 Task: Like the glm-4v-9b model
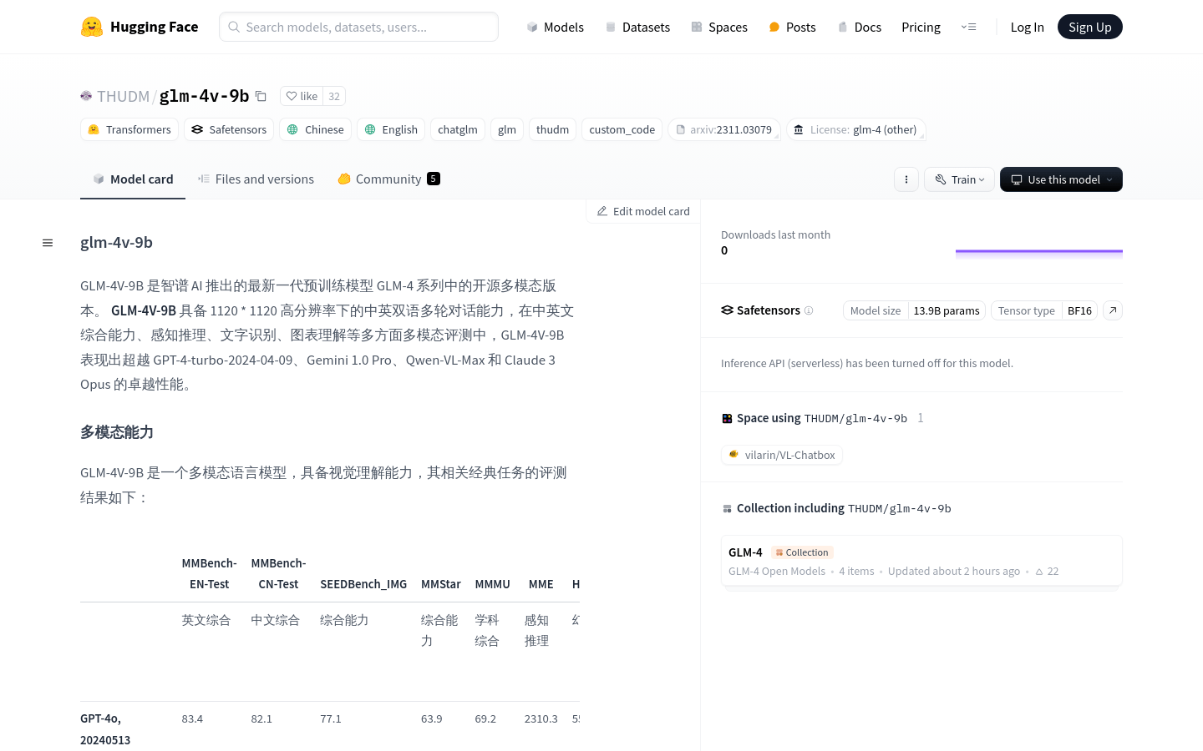[x=302, y=96]
